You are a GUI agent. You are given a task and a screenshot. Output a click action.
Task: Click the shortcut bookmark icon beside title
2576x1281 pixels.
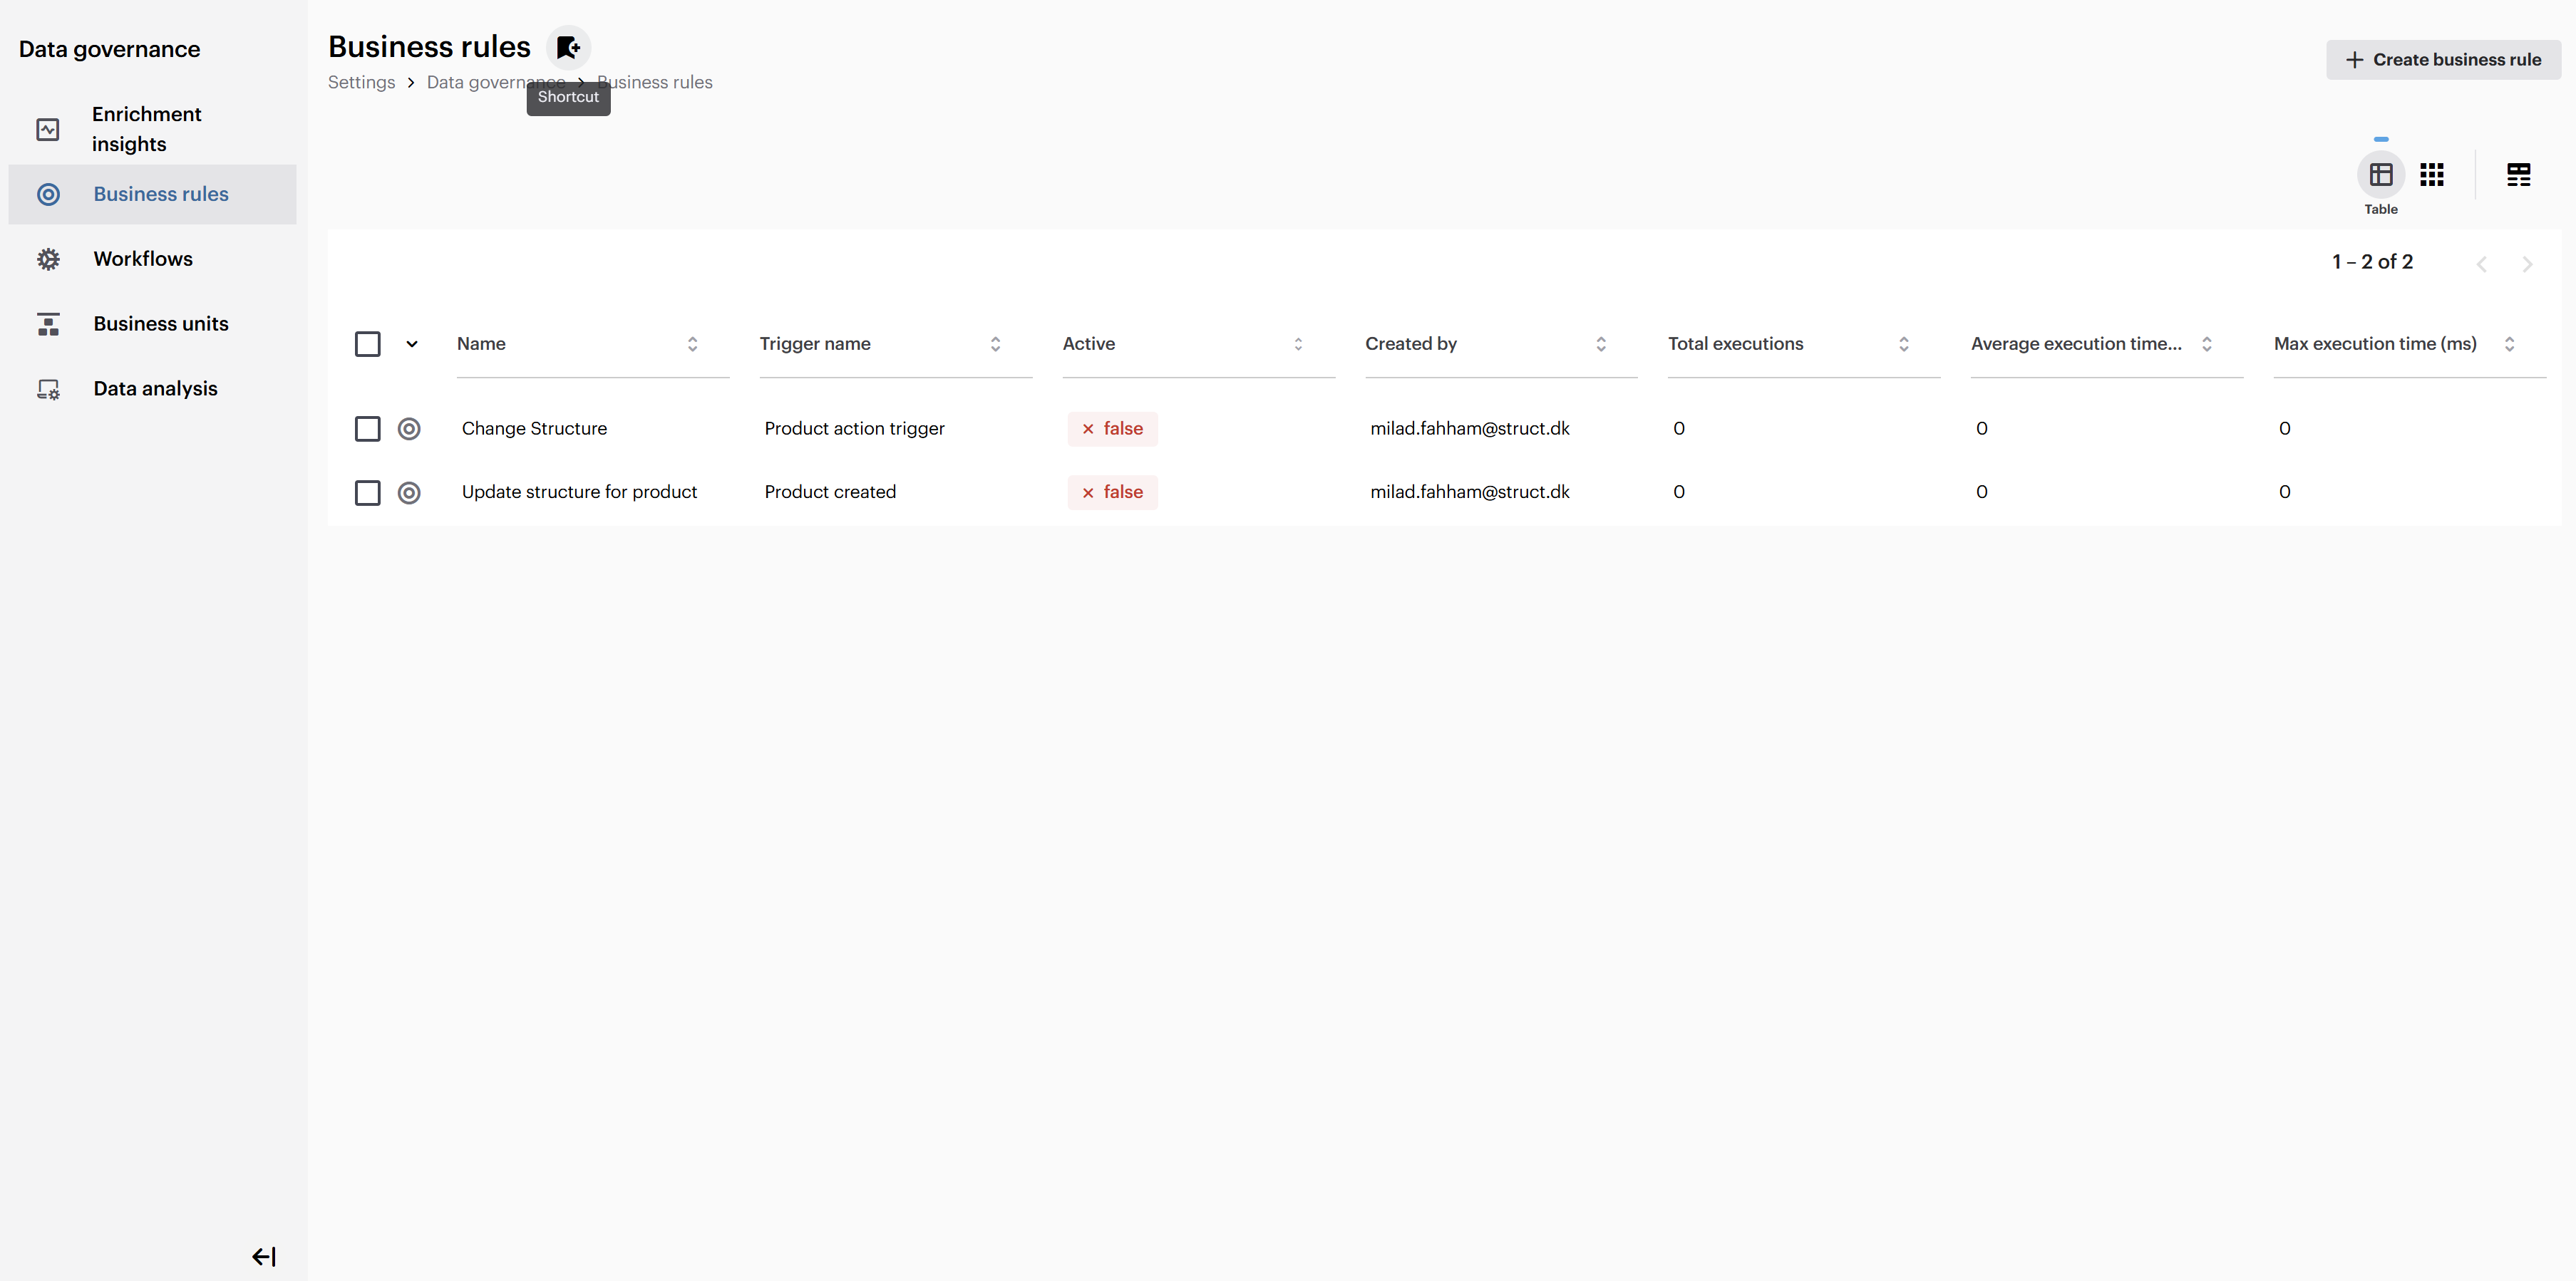pos(568,47)
